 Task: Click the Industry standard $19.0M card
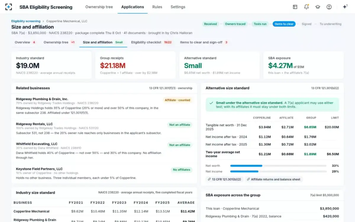coord(51,65)
